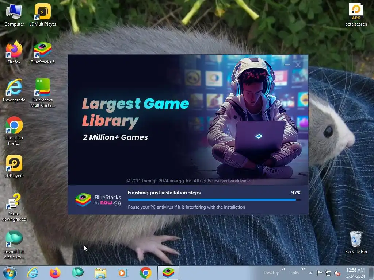Click the BlueStacks by now.gg logo
Screen dimensions: 374x280
click(98, 200)
